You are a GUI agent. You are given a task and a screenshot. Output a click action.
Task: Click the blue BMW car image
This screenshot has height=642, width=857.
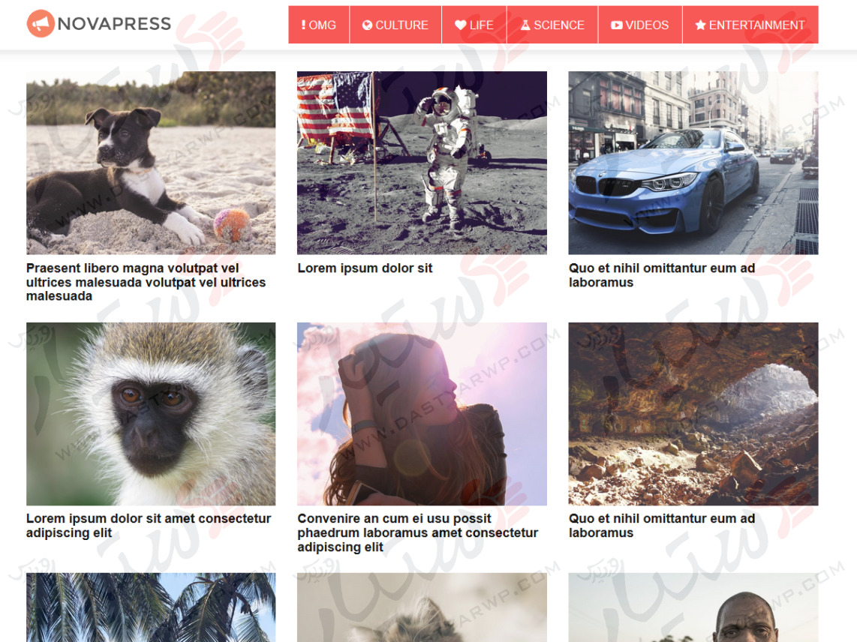693,163
